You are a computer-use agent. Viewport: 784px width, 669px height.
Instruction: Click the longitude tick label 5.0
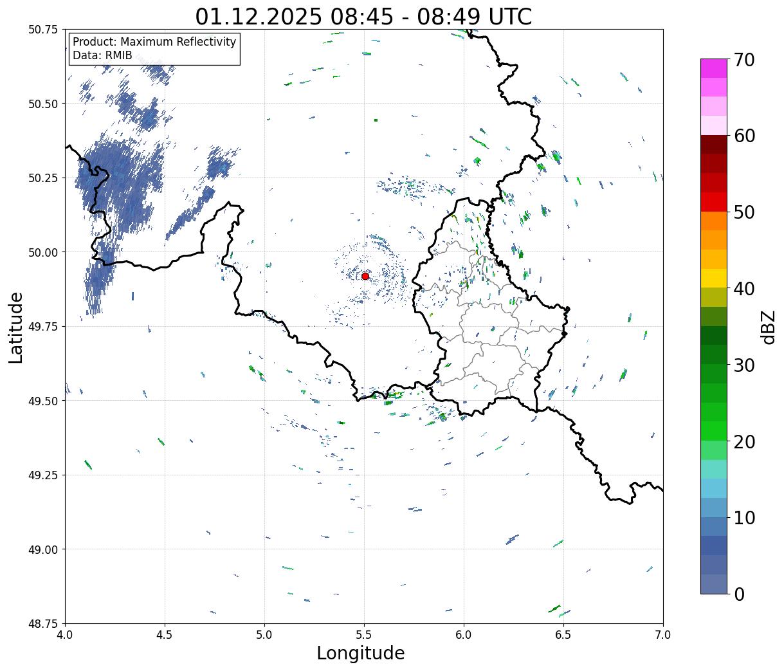(264, 635)
